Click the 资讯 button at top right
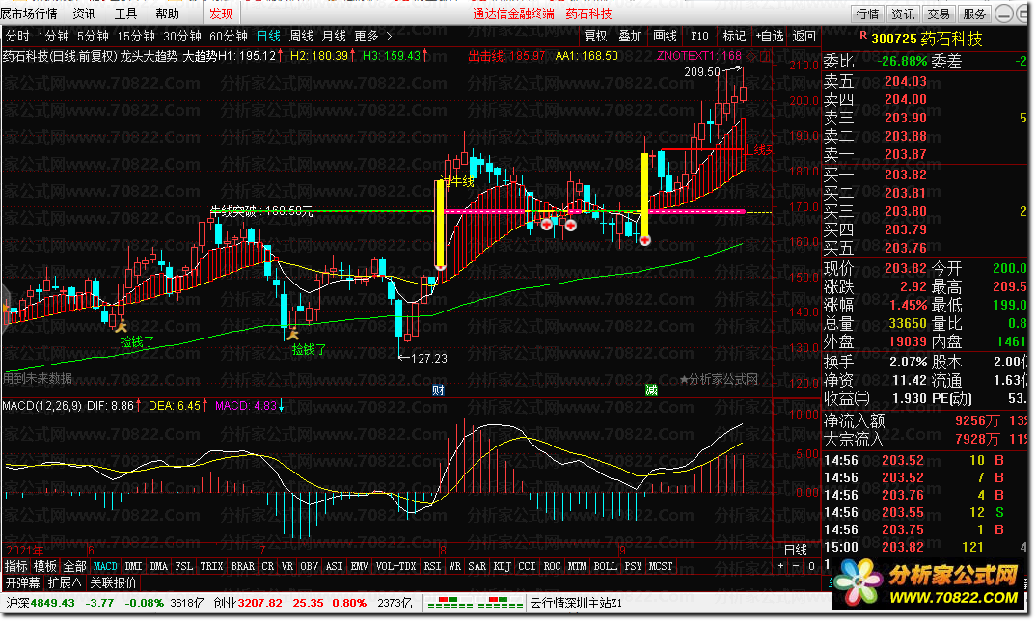Image resolution: width=1036 pixels, height=621 pixels. click(x=903, y=13)
